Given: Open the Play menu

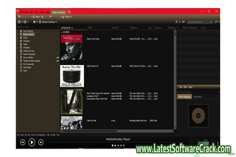Looking at the screenshot, I should [x=36, y=12].
